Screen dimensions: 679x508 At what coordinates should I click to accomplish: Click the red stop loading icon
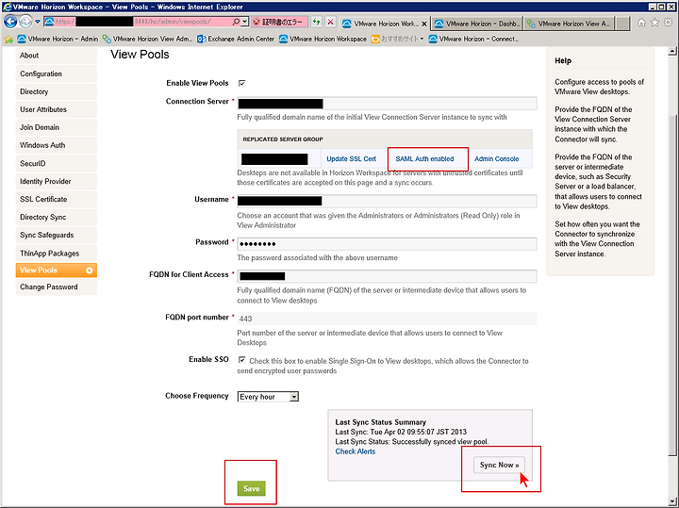(331, 22)
